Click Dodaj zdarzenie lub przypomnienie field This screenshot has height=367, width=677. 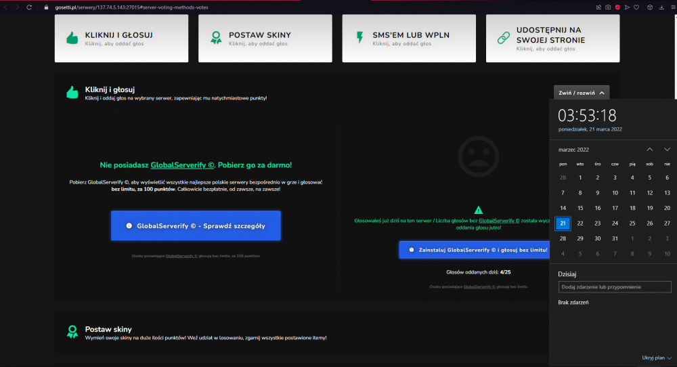click(615, 286)
